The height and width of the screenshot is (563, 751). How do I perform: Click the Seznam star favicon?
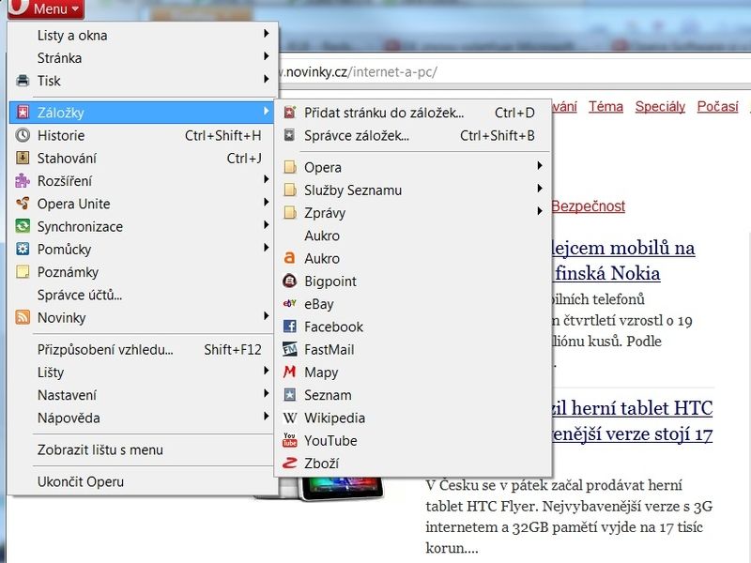[x=290, y=395]
